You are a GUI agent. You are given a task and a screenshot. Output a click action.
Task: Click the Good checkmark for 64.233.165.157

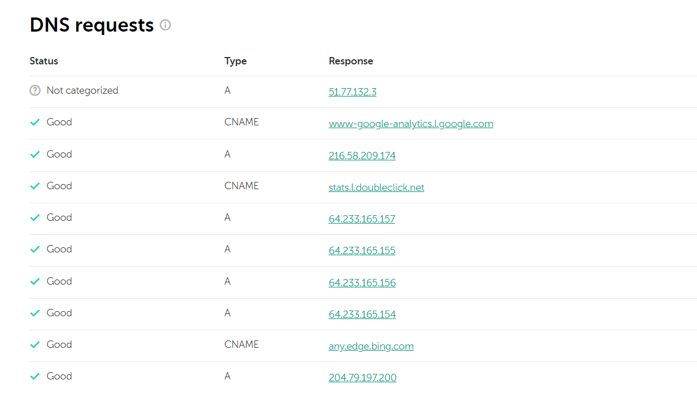pos(35,217)
